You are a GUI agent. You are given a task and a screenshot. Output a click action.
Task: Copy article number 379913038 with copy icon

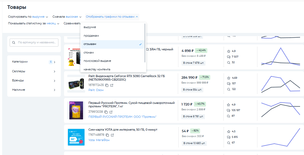(x=106, y=112)
